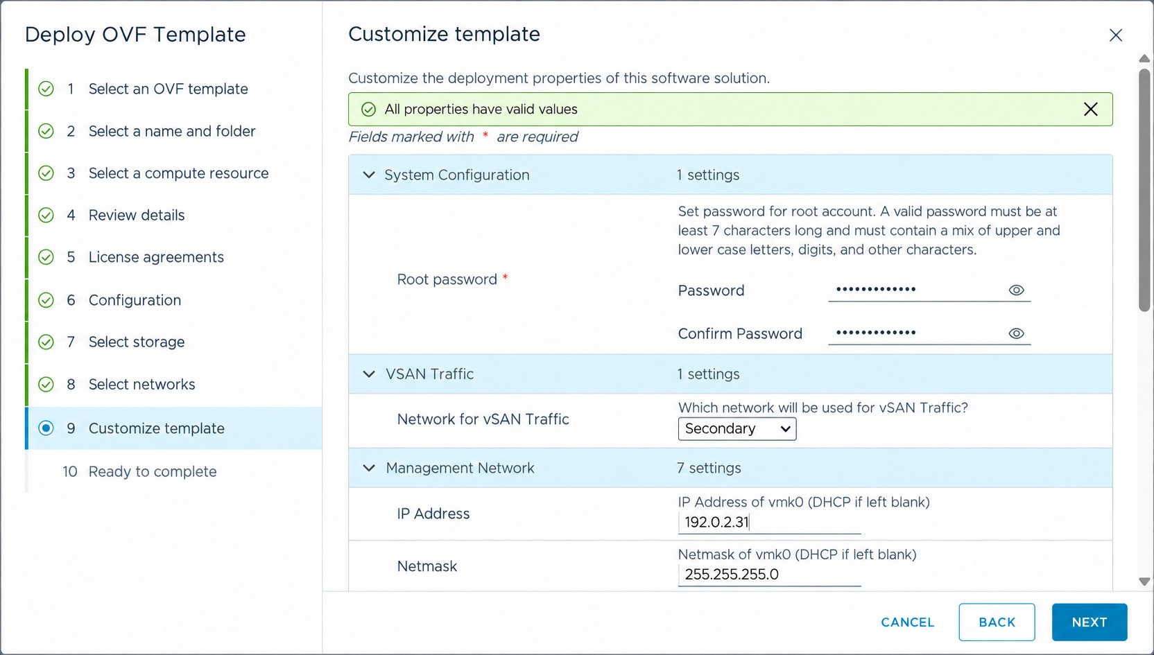Go to step 6 Configuration
This screenshot has width=1154, height=655.
pos(135,300)
